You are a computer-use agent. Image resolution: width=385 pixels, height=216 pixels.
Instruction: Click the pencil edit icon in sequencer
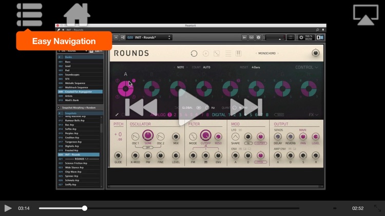pyautogui.click(x=117, y=115)
